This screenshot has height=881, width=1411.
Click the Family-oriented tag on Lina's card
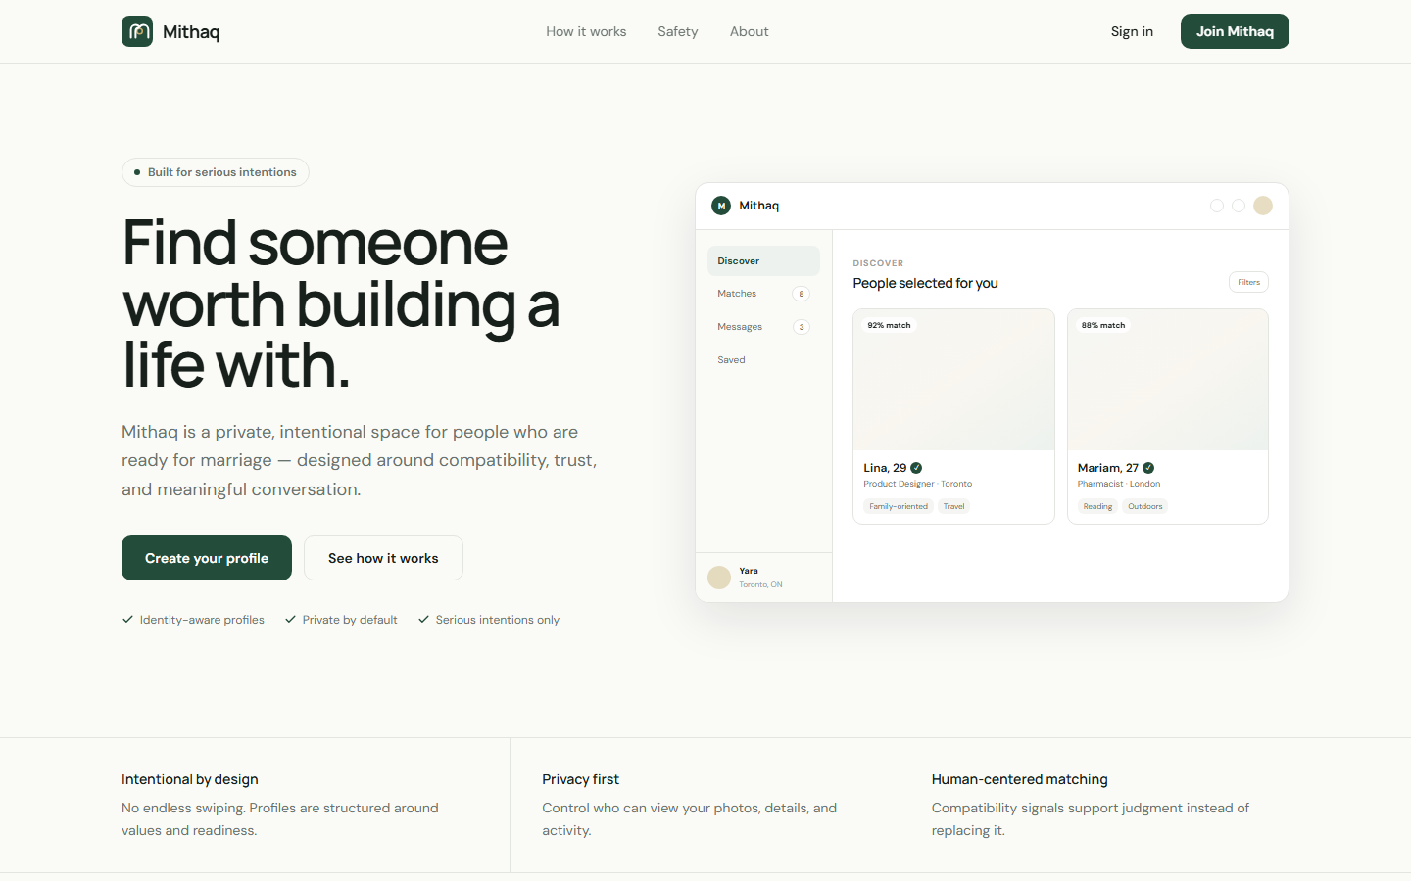click(899, 506)
